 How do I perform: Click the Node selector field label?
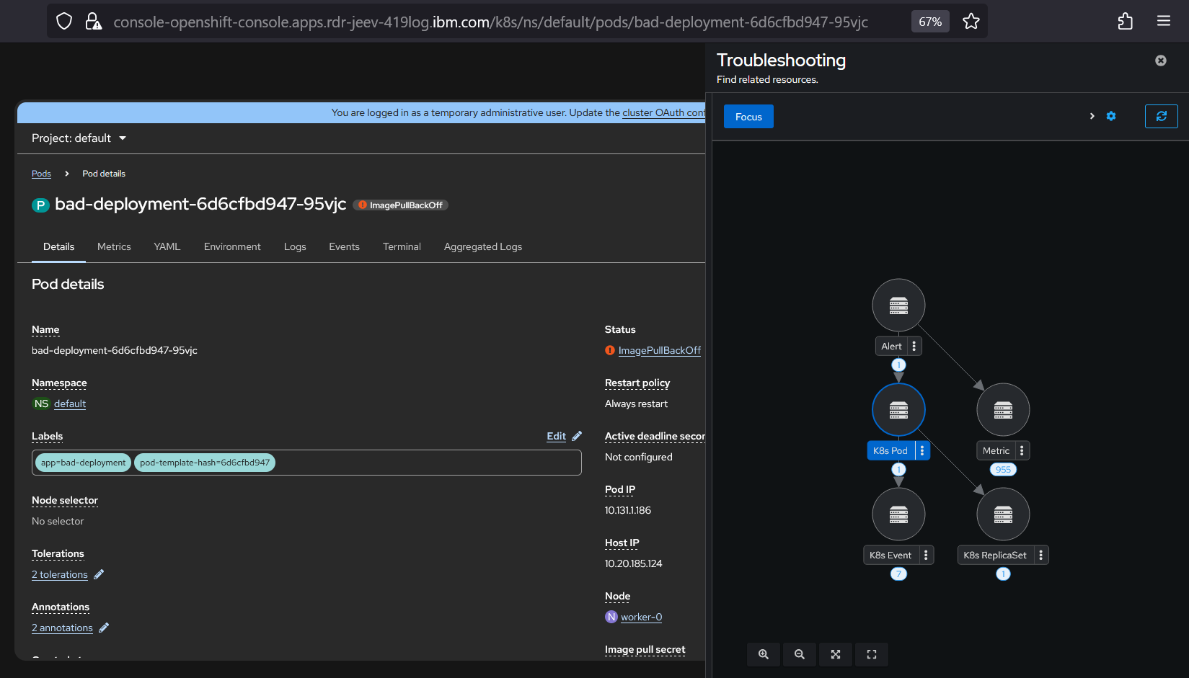pos(65,500)
